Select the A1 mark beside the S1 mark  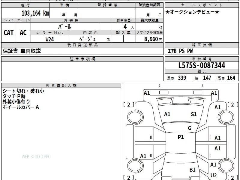(167, 114)
